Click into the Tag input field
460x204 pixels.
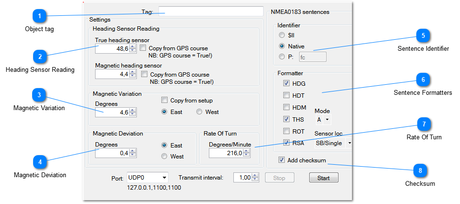pos(211,11)
